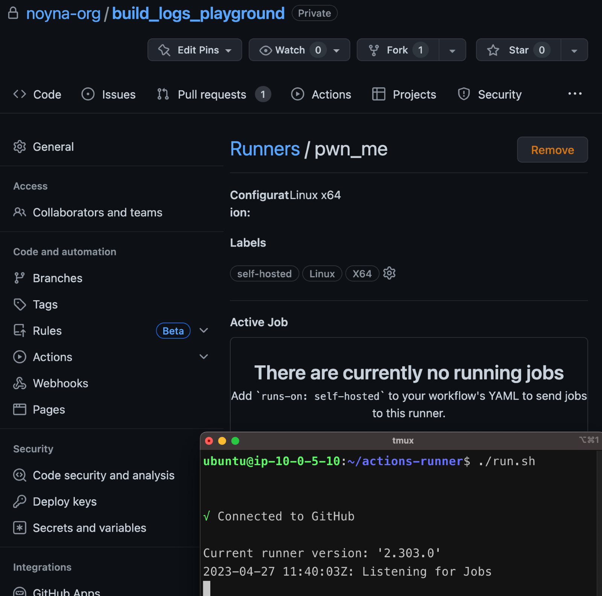Click the Private repository badge
Image resolution: width=602 pixels, height=596 pixels.
pyautogui.click(x=315, y=13)
